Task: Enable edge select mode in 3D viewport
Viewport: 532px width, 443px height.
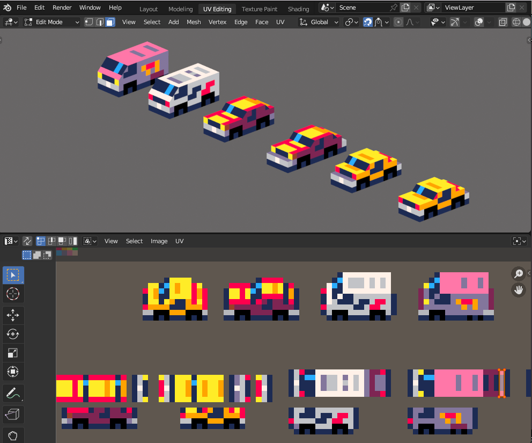Action: pos(100,22)
